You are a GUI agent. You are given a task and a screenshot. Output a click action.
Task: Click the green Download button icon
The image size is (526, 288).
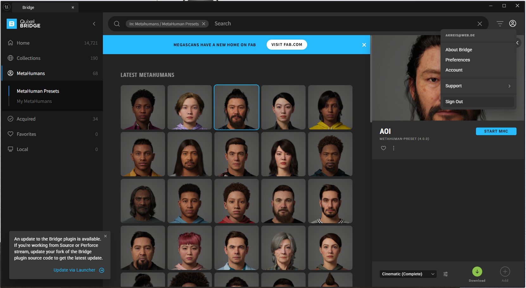477,272
